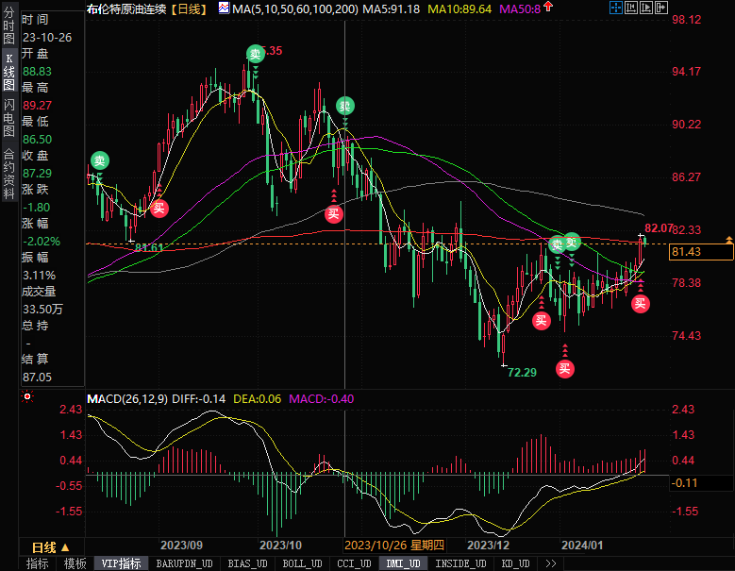Click the MACD(26,12,9) indicator label
735x571 pixels.
click(127, 399)
